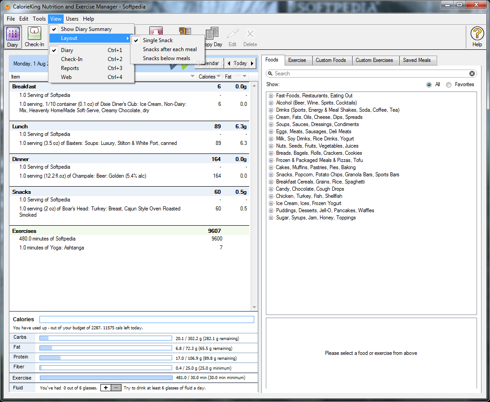Click diary list scrollbar down arrow
Screen dimensions: 490x402
pyautogui.click(x=254, y=307)
